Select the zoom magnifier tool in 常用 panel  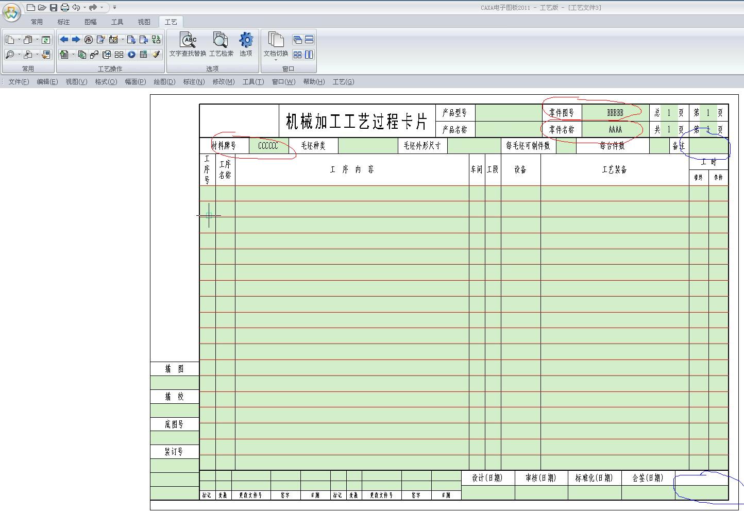(9, 54)
